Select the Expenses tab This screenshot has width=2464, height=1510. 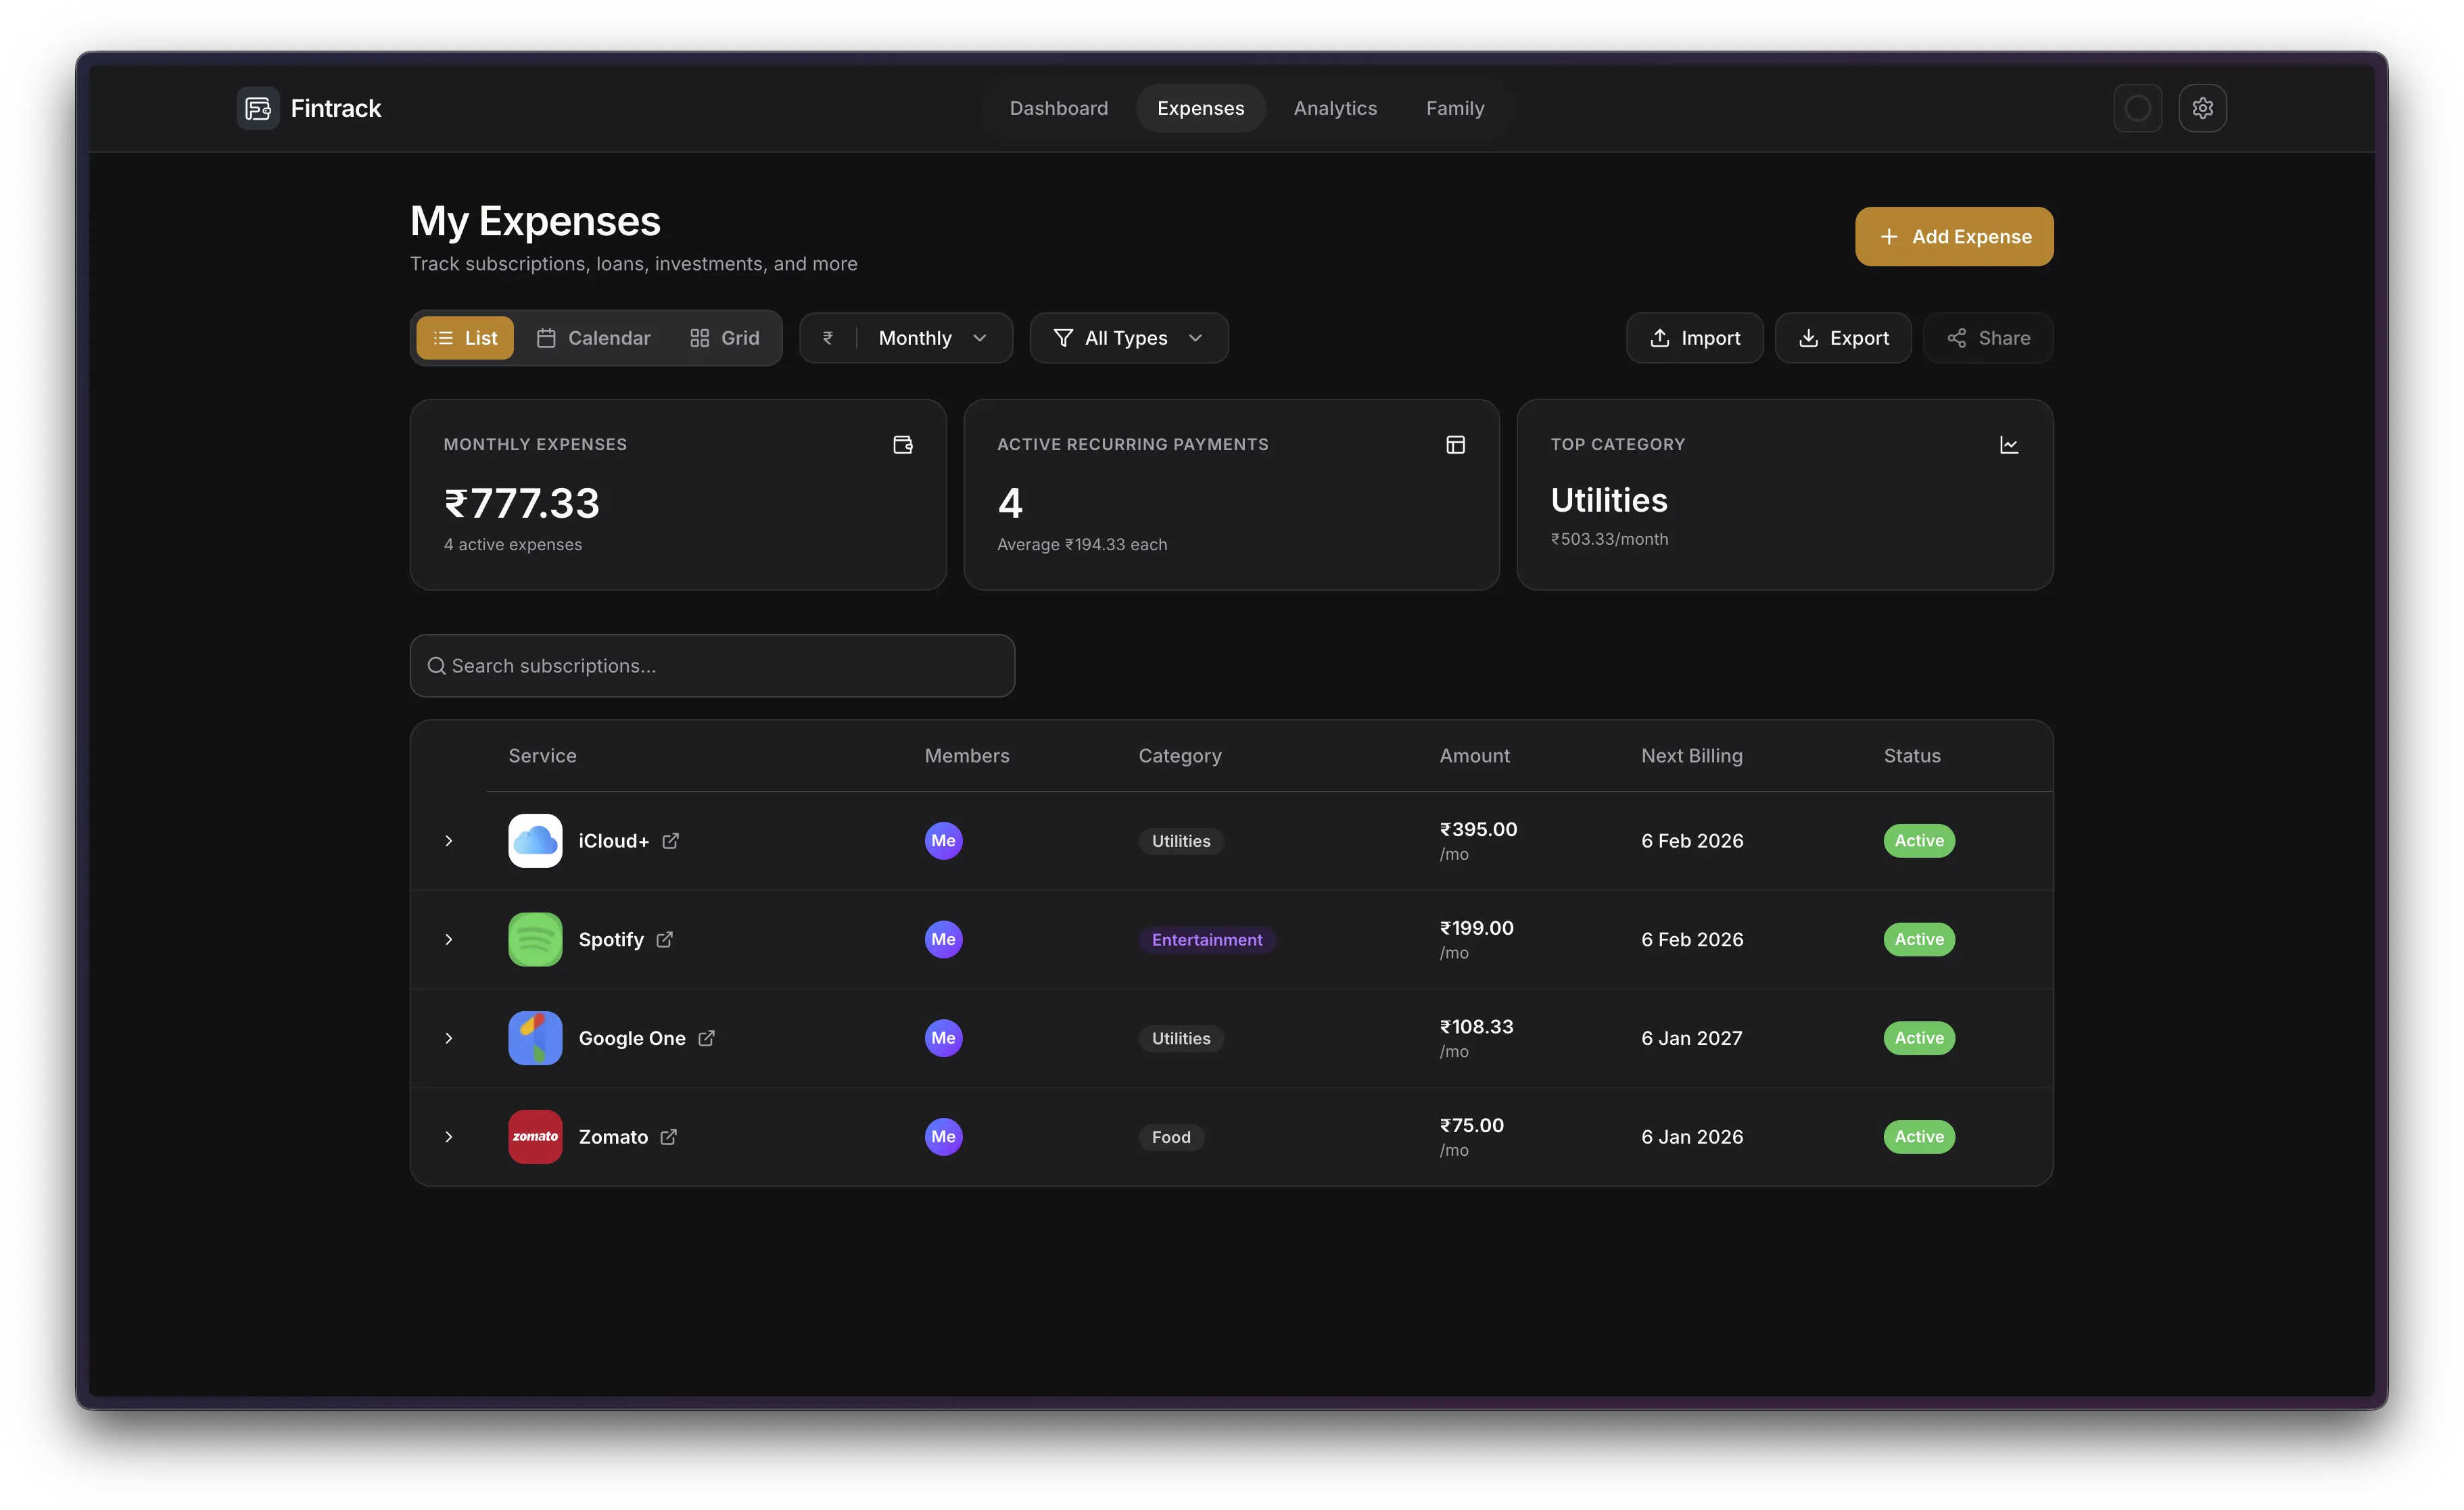tap(1200, 108)
